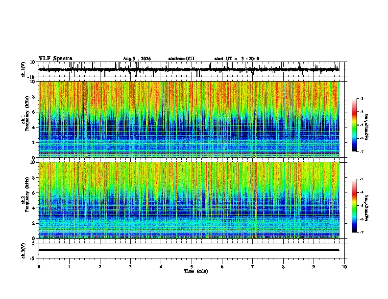388x299 pixels.
Task: Click time axis tick label "3"
Action: pyautogui.click(x=130, y=267)
